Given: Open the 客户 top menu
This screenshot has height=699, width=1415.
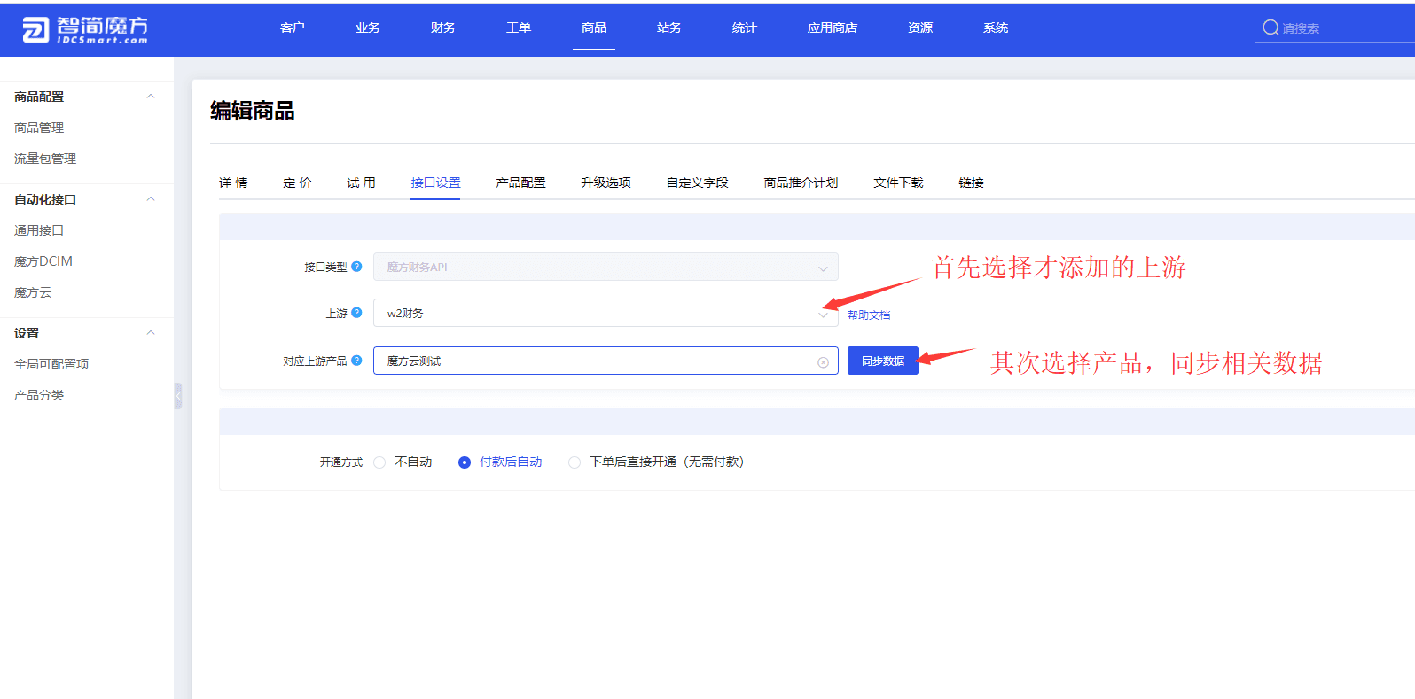Looking at the screenshot, I should [x=293, y=27].
